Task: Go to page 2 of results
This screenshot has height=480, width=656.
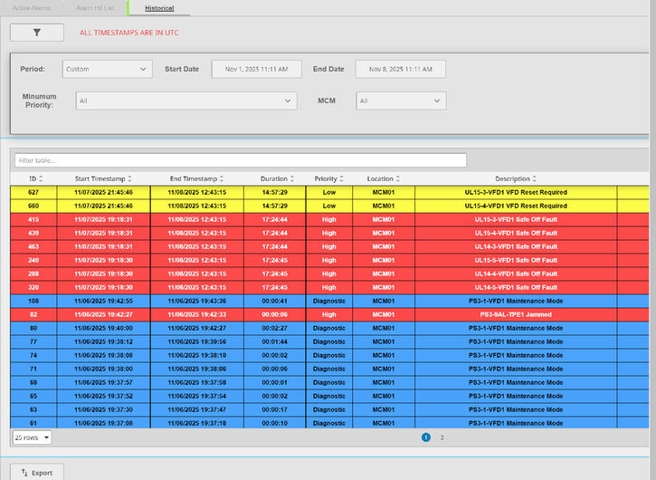Action: (442, 437)
